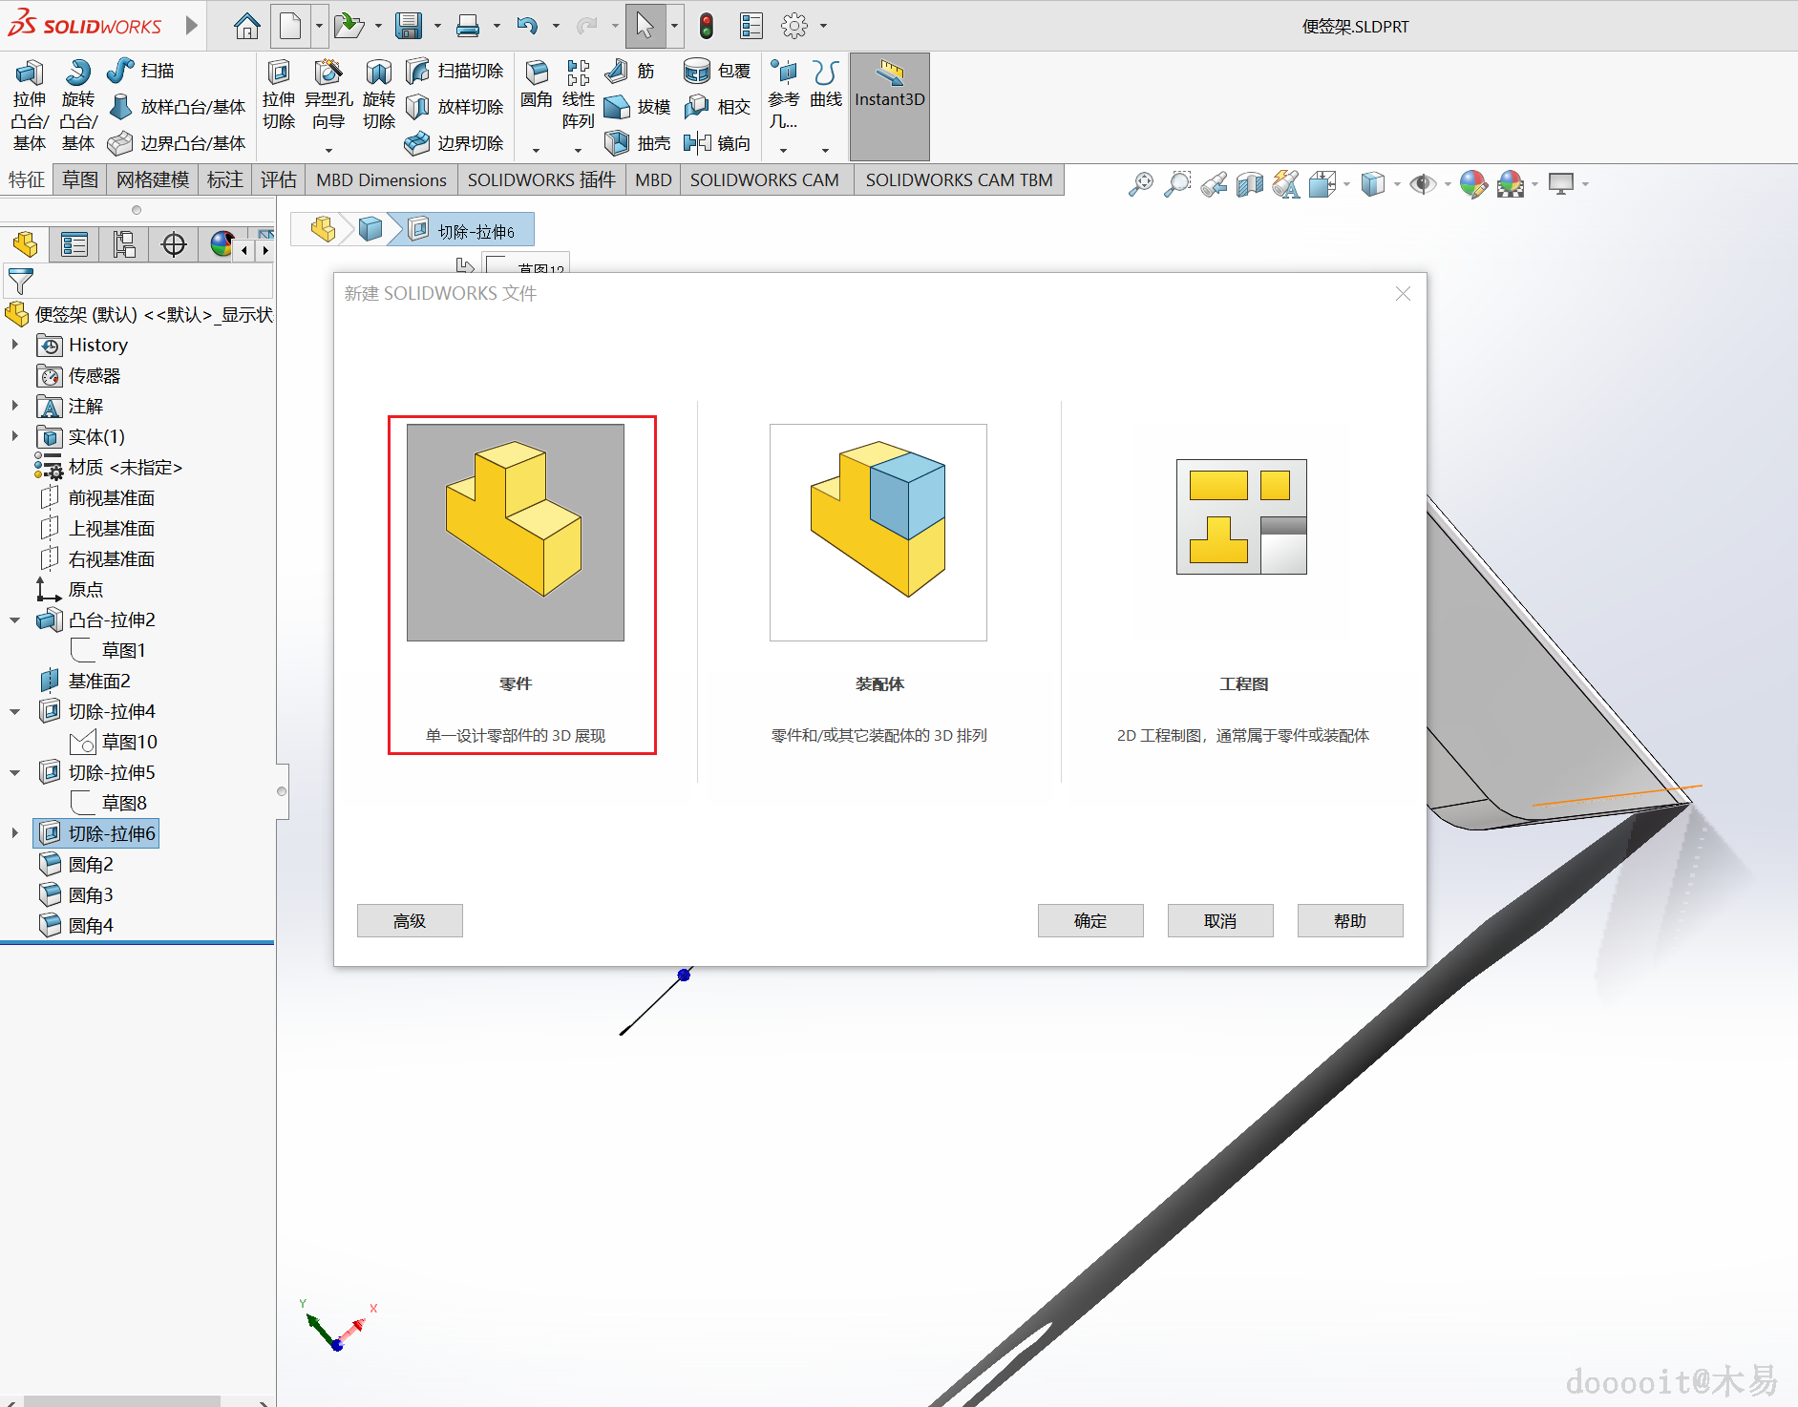1798x1407 pixels.
Task: Select the 放样凸台/基体 loft tool
Action: click(x=177, y=107)
